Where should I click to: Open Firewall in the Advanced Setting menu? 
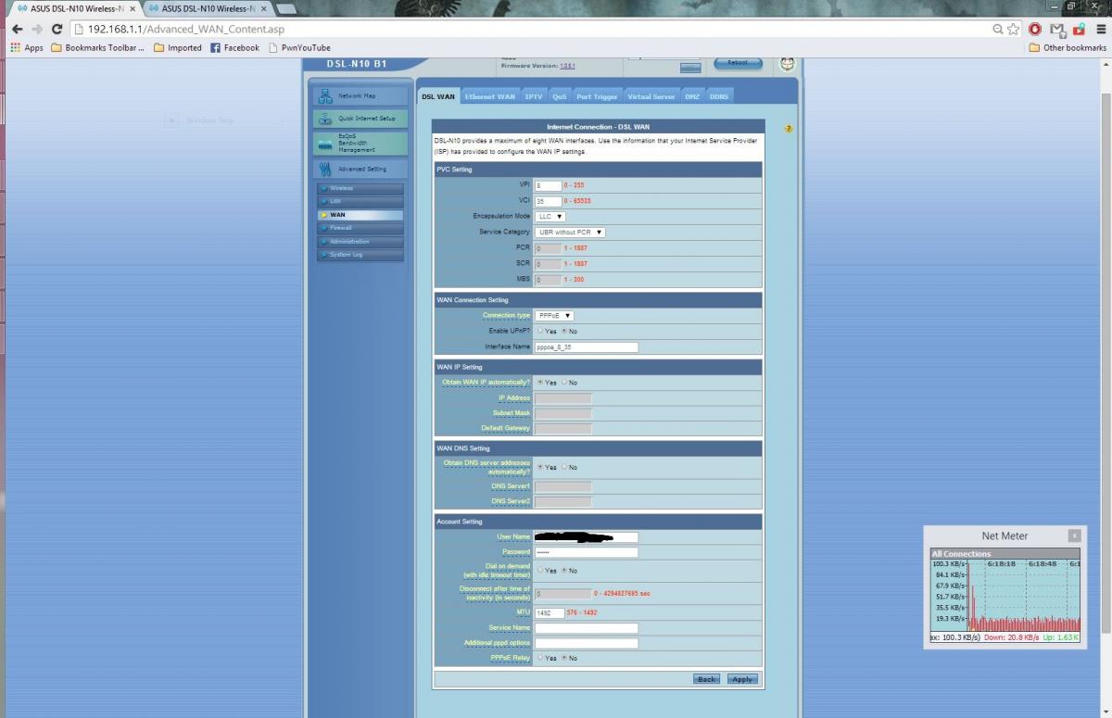360,228
